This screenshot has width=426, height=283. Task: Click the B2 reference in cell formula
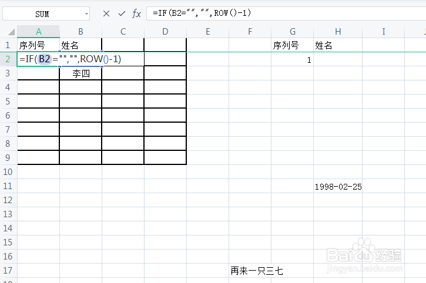tap(45, 59)
